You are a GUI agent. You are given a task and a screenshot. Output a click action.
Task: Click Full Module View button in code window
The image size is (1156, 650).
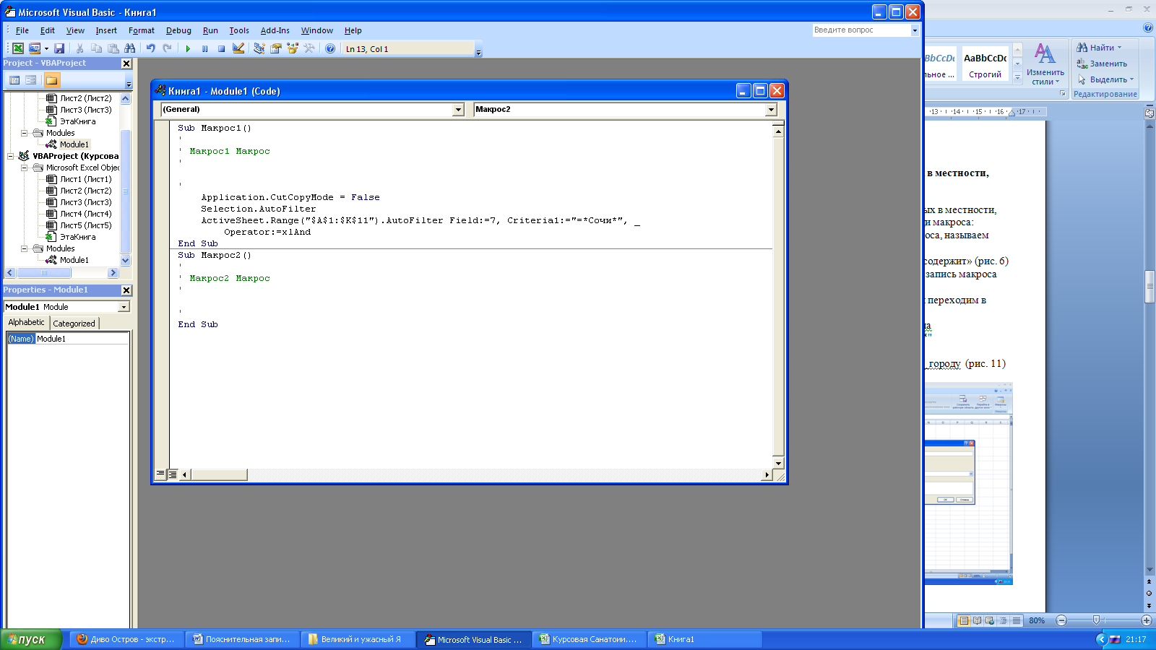click(x=173, y=474)
